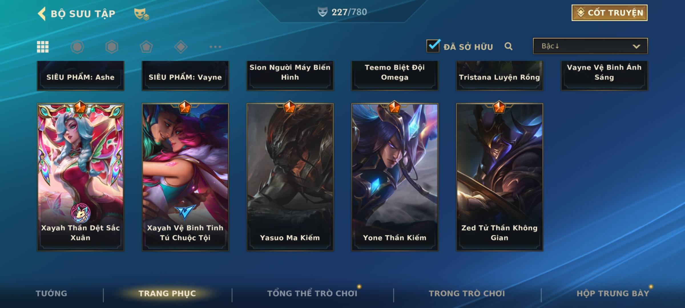Switch to Tổng Thể Trò Chơi tab

312,293
